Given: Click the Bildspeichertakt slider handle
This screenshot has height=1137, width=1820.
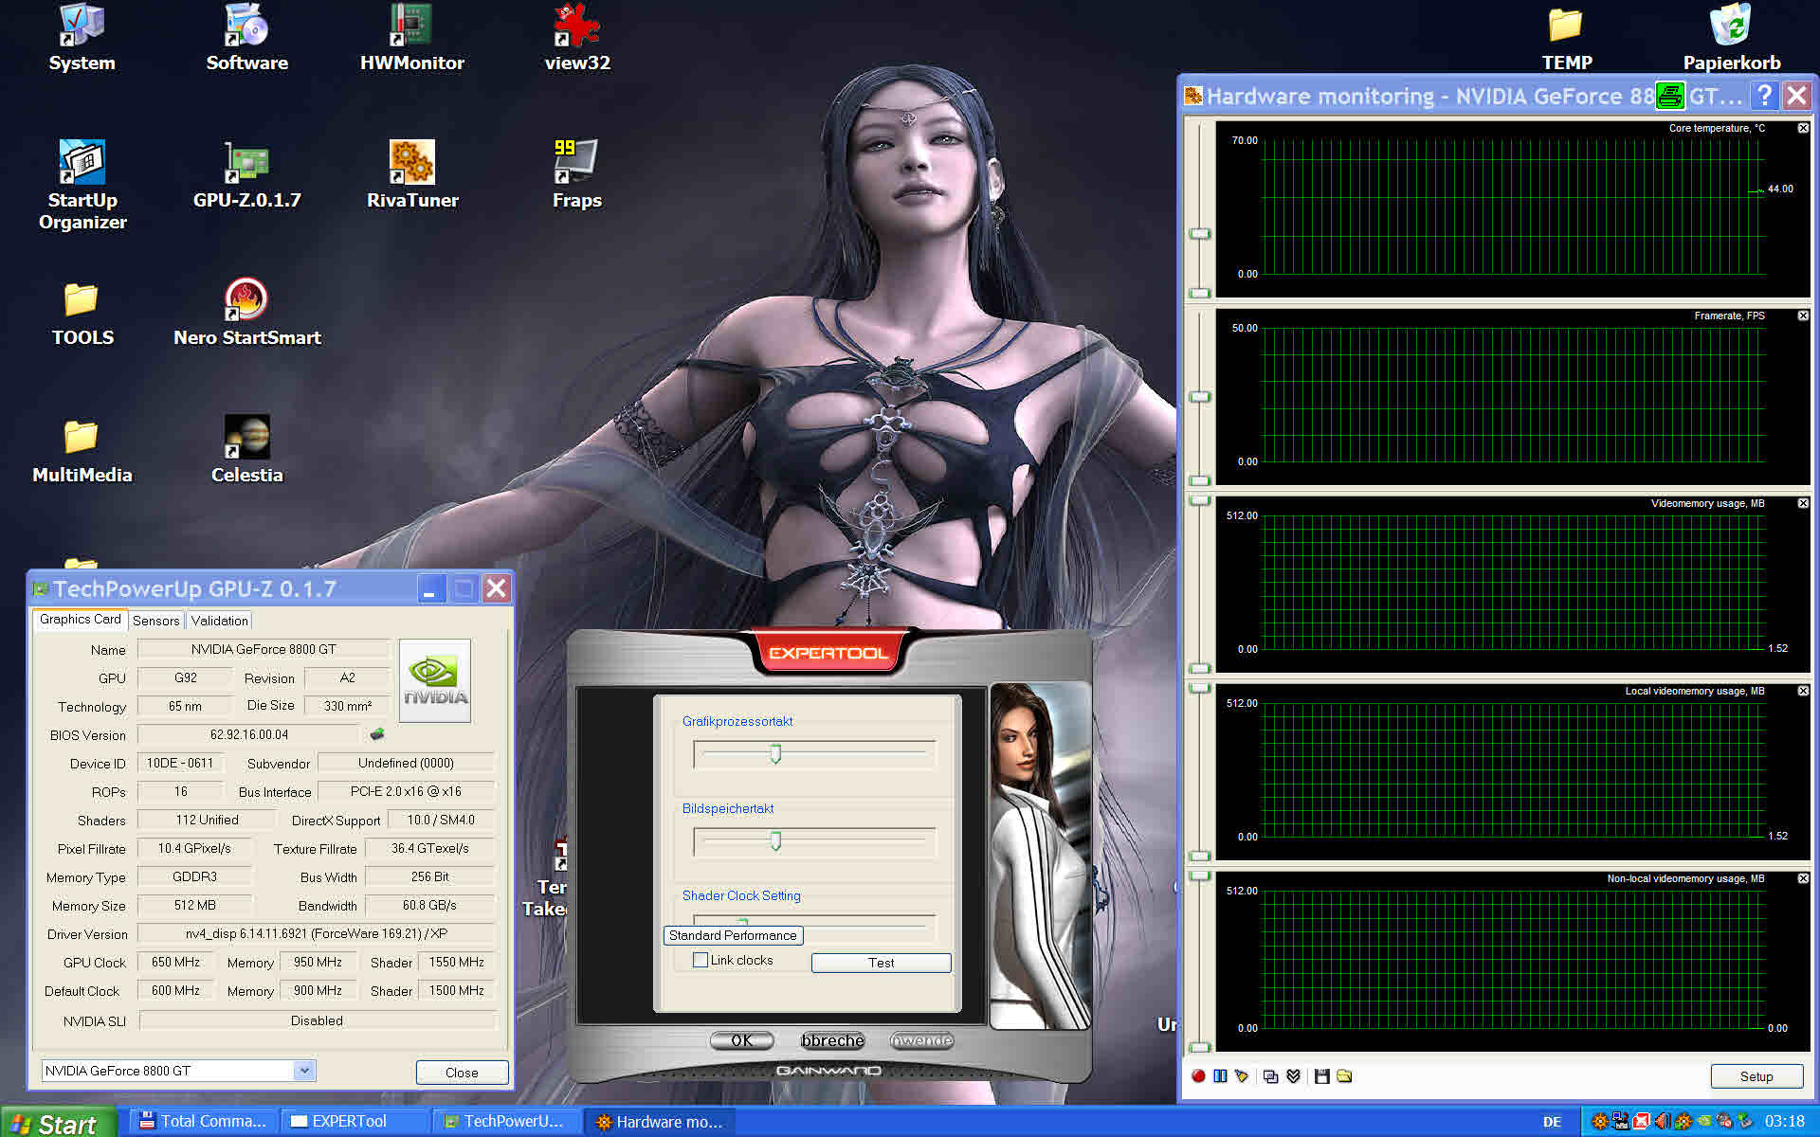Looking at the screenshot, I should (775, 841).
